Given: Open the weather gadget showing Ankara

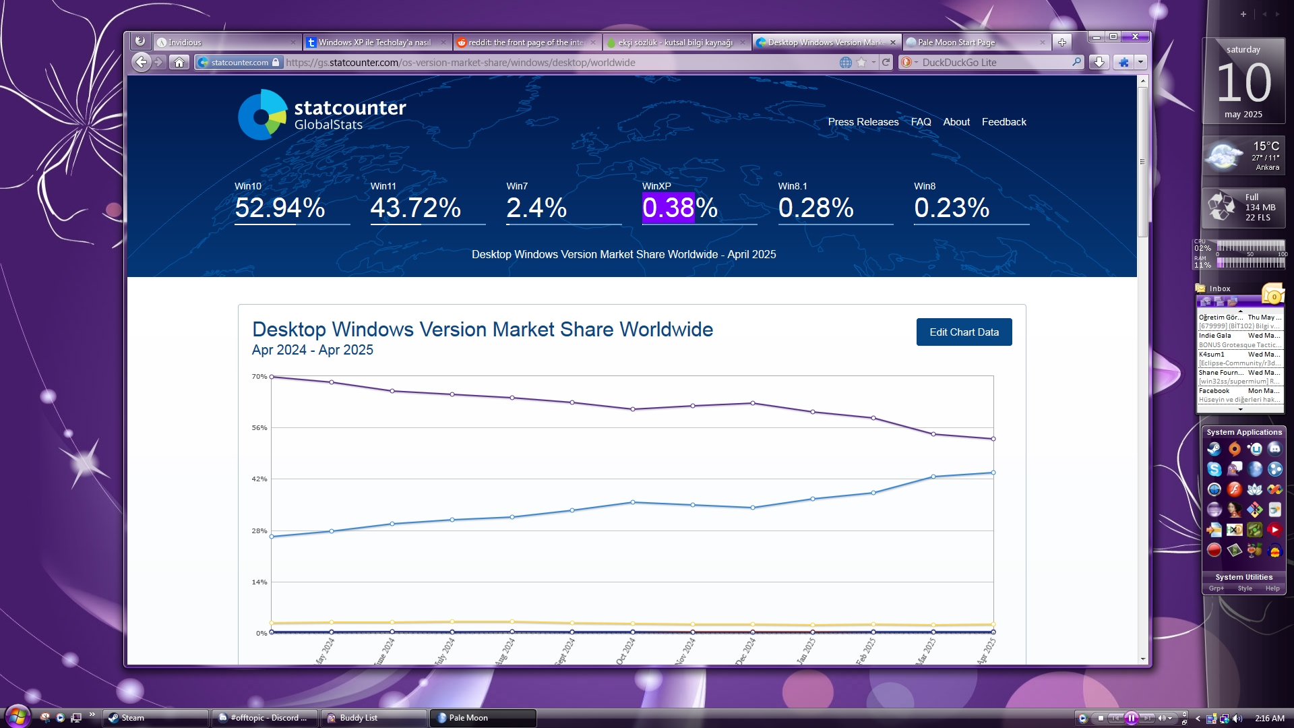Looking at the screenshot, I should tap(1243, 156).
